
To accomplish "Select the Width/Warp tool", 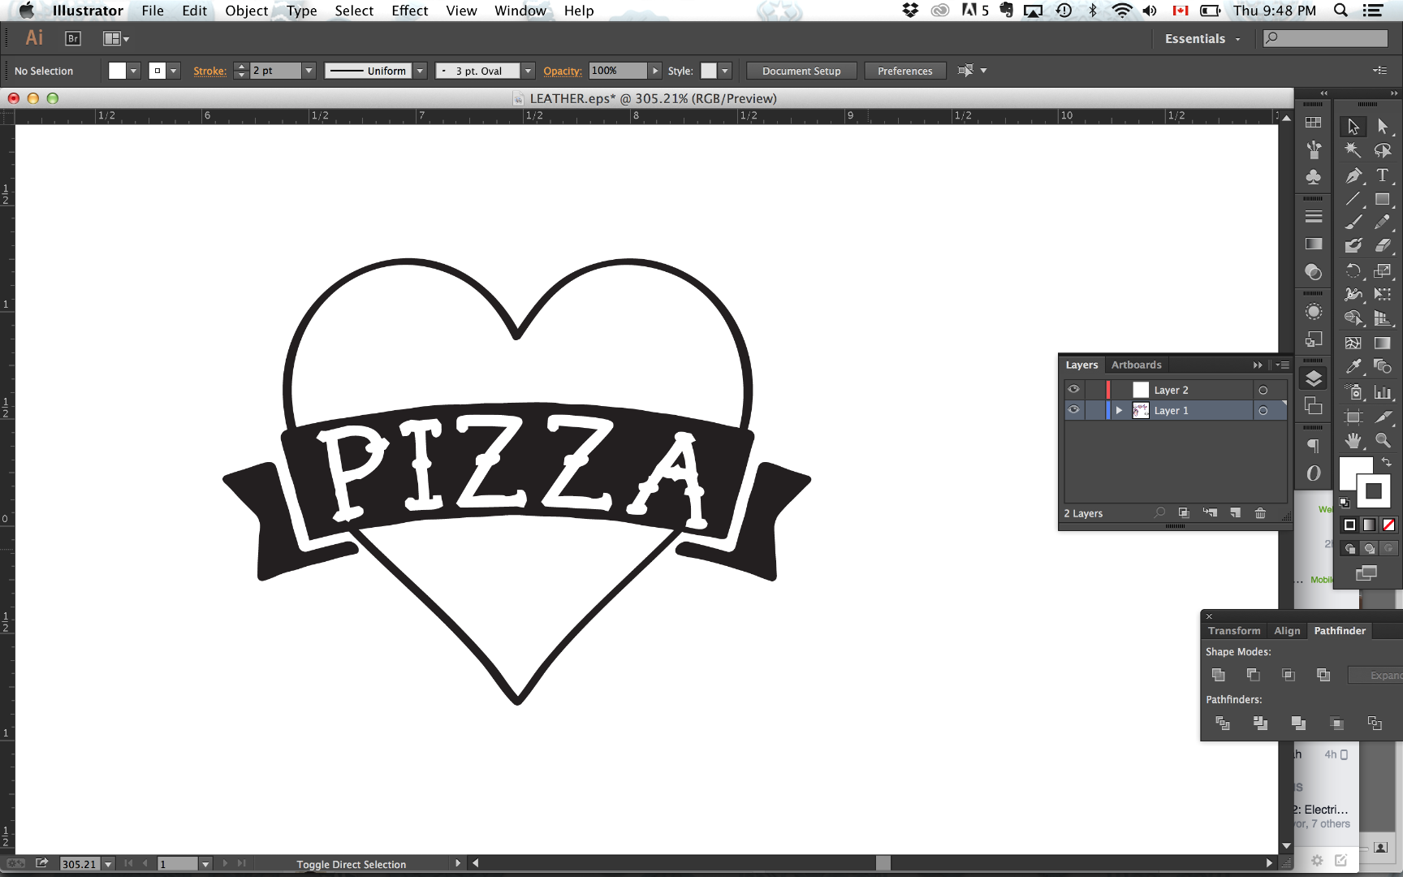I will click(x=1353, y=294).
